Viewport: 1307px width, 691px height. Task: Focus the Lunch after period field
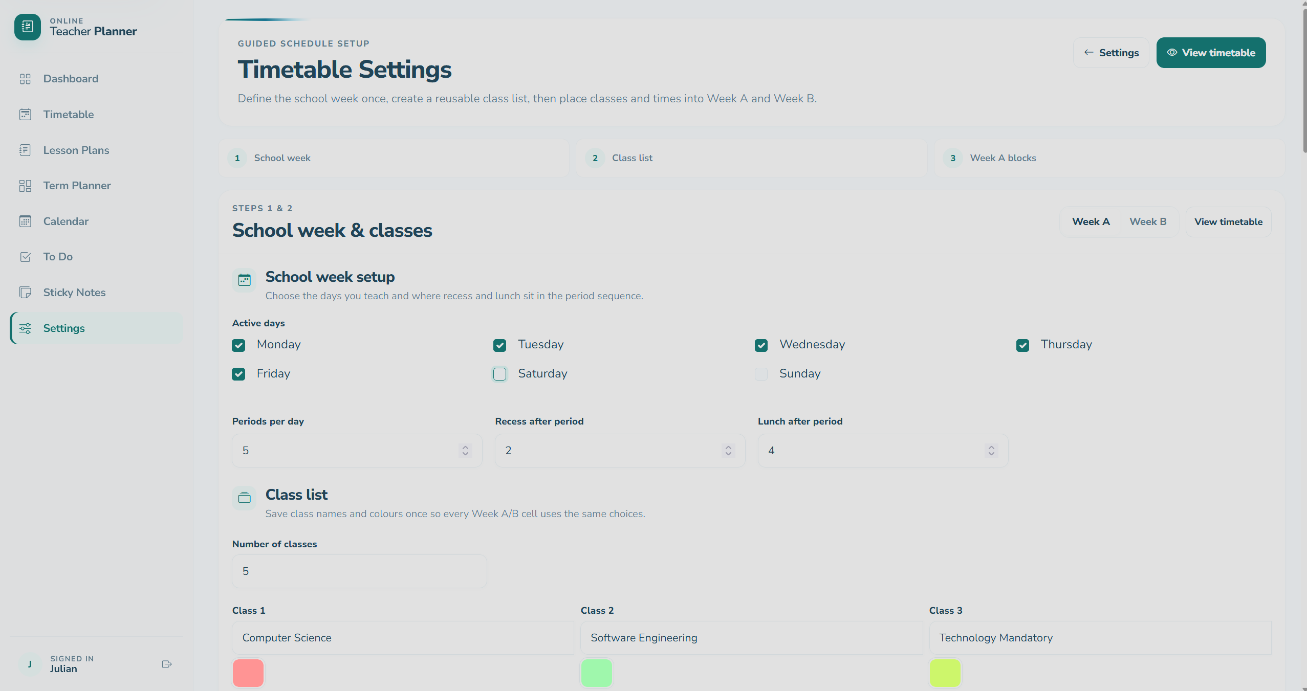tap(883, 451)
